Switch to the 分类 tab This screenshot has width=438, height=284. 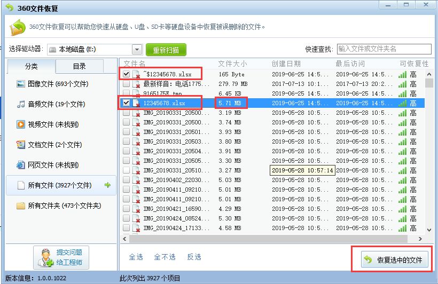pyautogui.click(x=32, y=66)
